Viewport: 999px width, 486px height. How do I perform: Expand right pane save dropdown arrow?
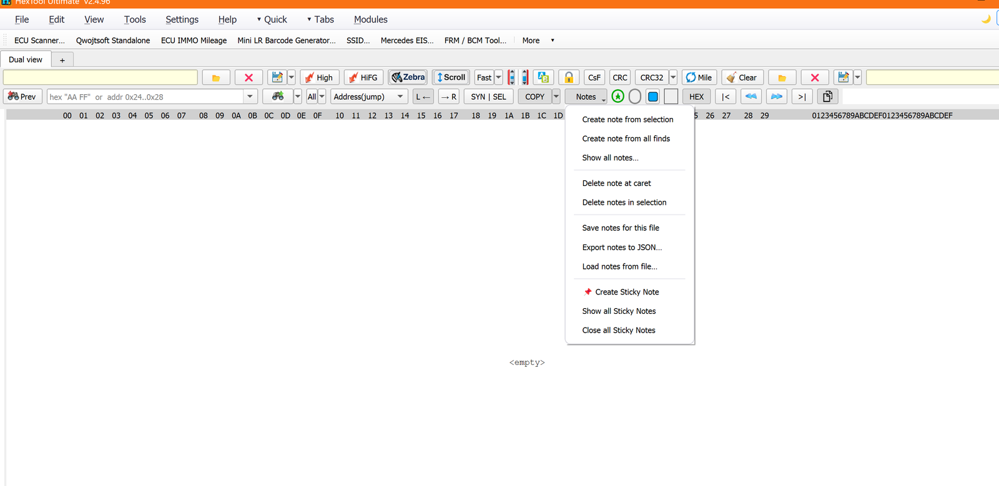[857, 77]
